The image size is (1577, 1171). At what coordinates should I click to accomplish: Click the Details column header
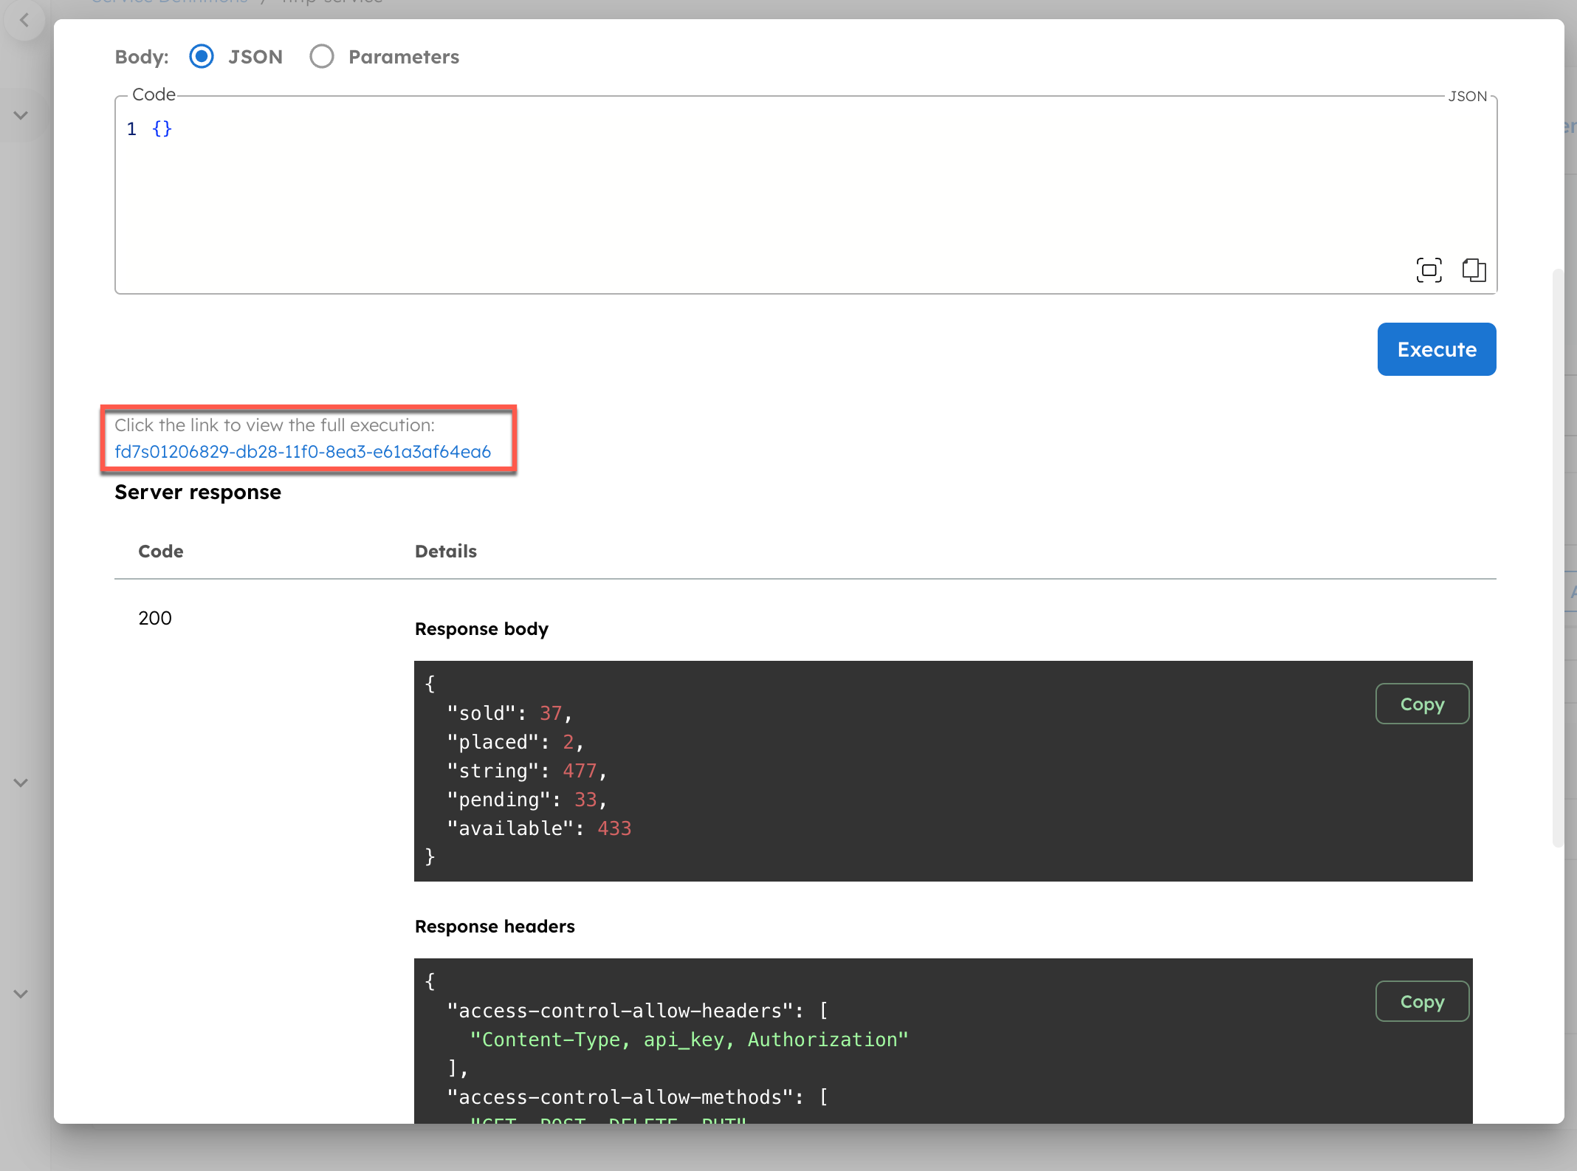[445, 551]
